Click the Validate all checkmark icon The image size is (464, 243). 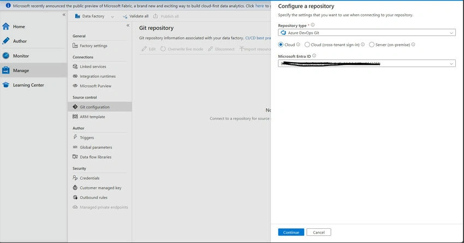[125, 16]
